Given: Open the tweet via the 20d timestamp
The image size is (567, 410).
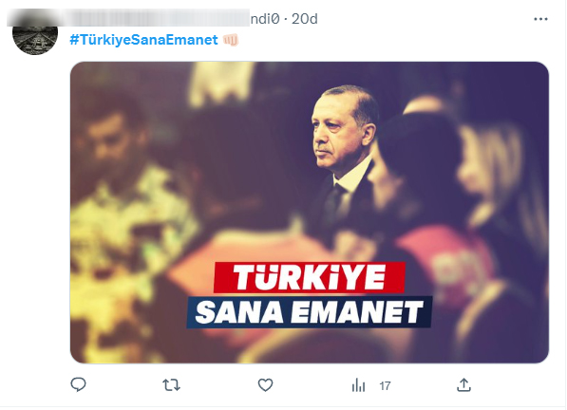Looking at the screenshot, I should (x=305, y=19).
